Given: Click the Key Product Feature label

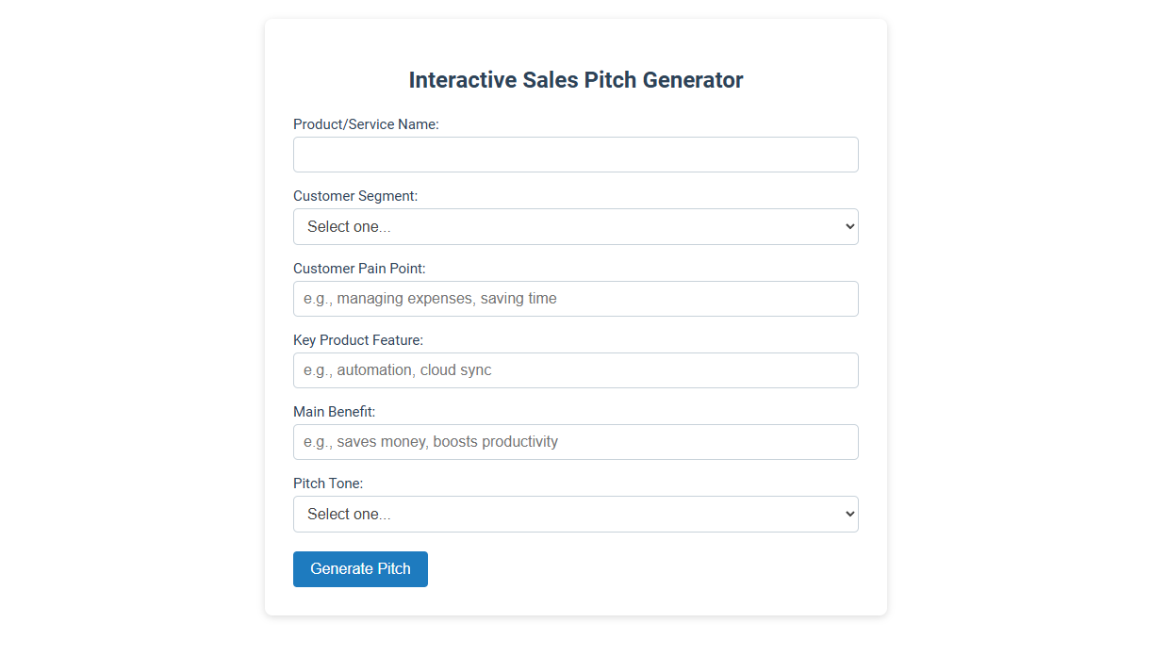Looking at the screenshot, I should pos(358,339).
